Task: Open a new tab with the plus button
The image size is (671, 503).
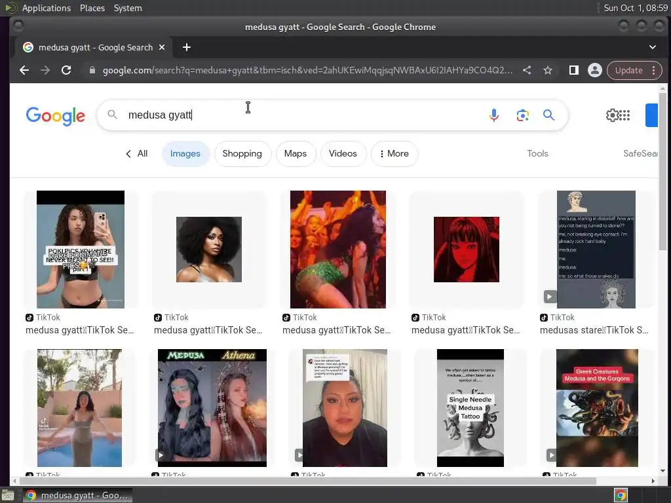Action: (187, 47)
